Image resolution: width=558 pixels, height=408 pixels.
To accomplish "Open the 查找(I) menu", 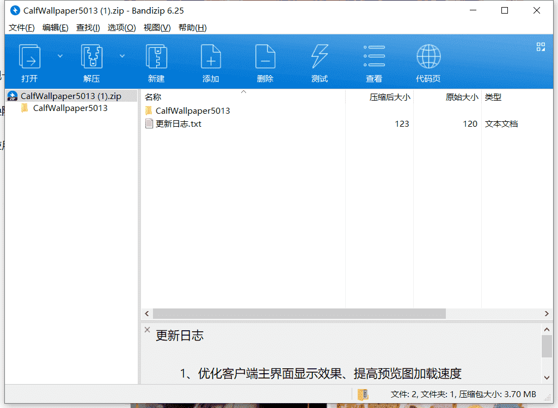I will click(88, 28).
